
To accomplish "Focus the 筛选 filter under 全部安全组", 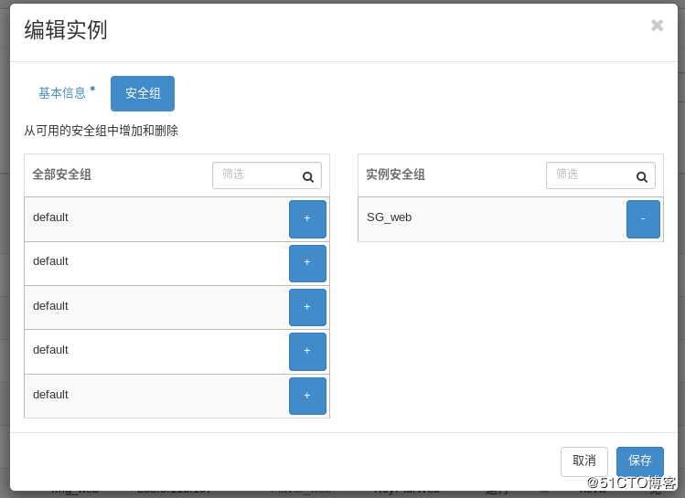I will click(x=266, y=175).
